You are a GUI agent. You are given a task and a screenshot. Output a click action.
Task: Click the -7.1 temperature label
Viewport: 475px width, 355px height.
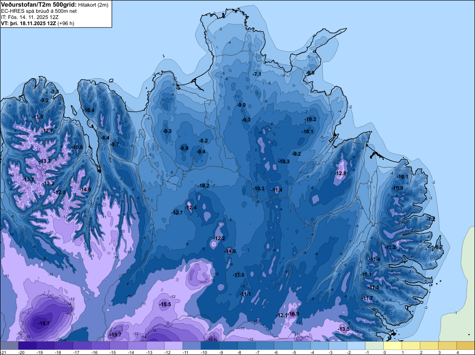[257, 74]
